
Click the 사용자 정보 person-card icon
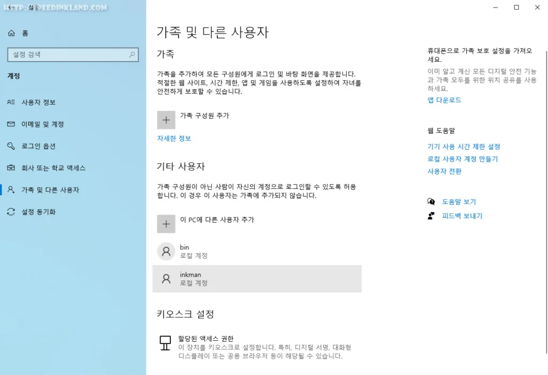(11, 102)
